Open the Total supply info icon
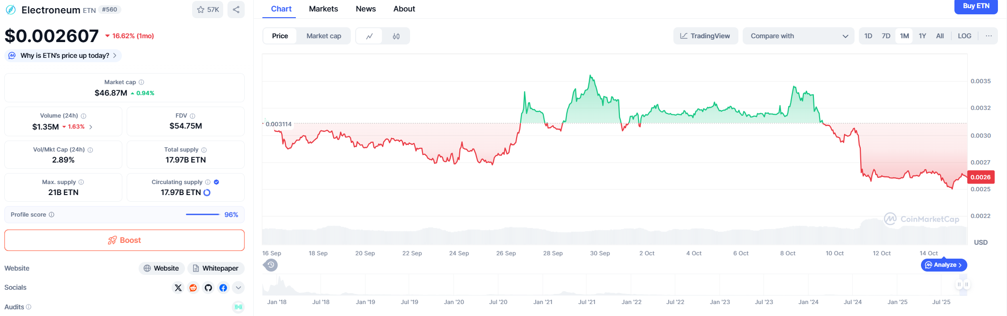 pyautogui.click(x=204, y=150)
